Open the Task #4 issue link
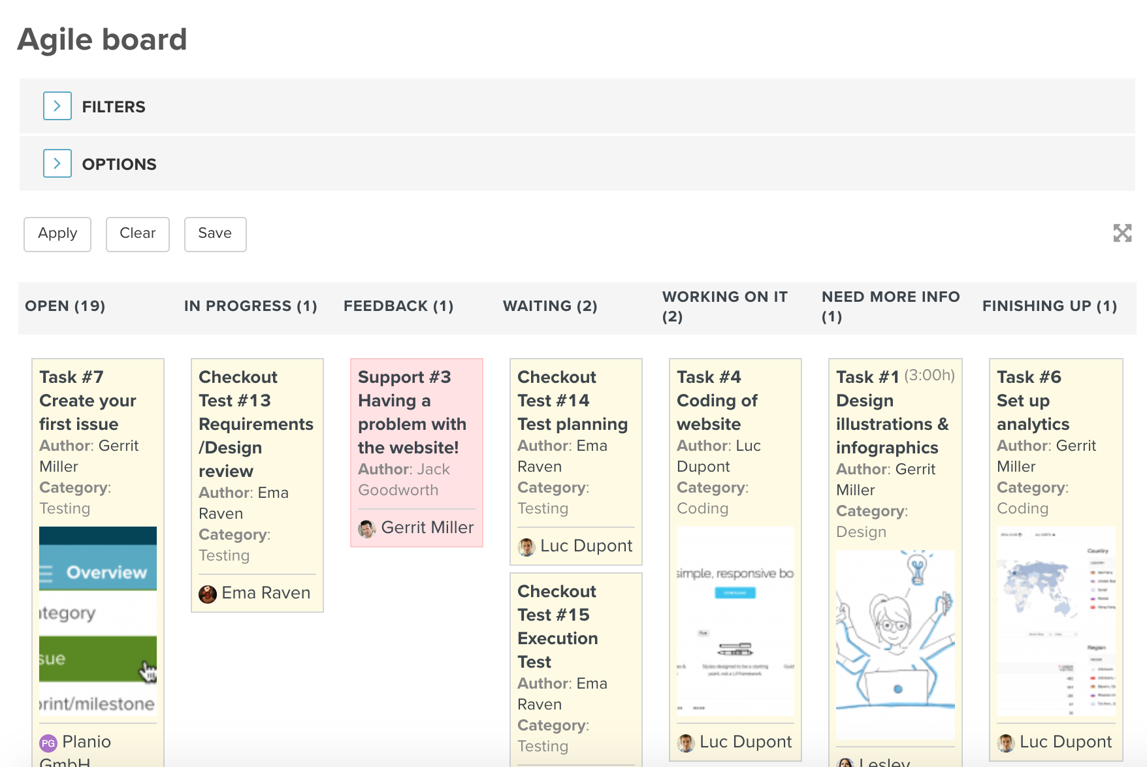The height and width of the screenshot is (767, 1147). pos(709,377)
